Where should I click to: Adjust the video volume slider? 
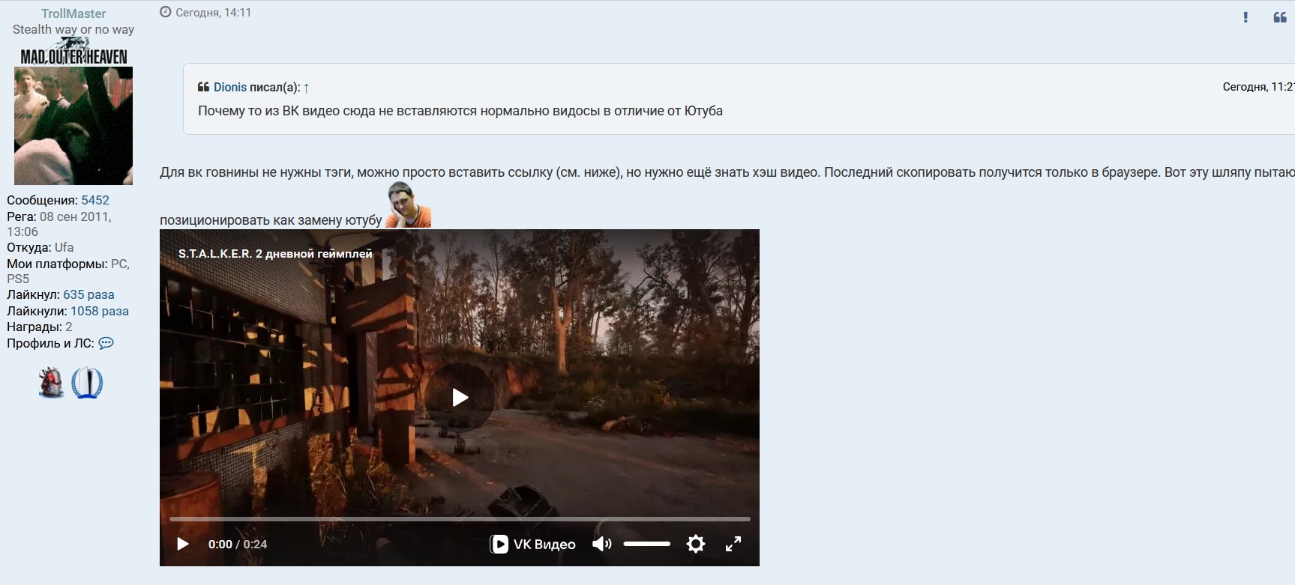tap(646, 544)
